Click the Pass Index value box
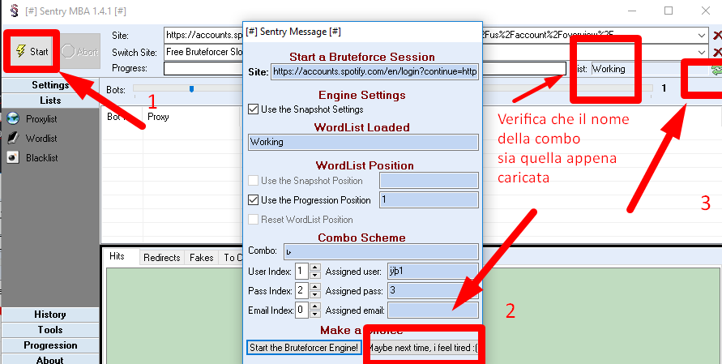722x364 pixels. click(302, 290)
